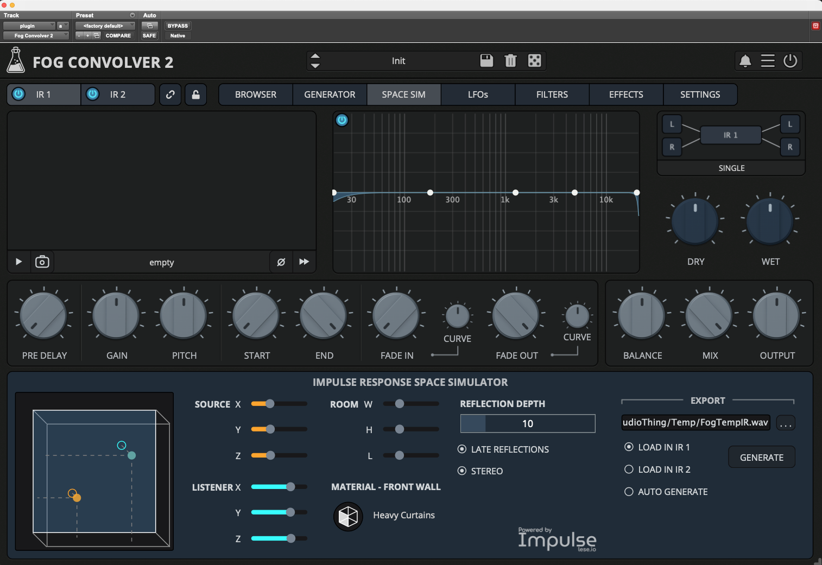This screenshot has height=565, width=822.
Task: Click the SAFE automation button
Action: click(x=149, y=35)
